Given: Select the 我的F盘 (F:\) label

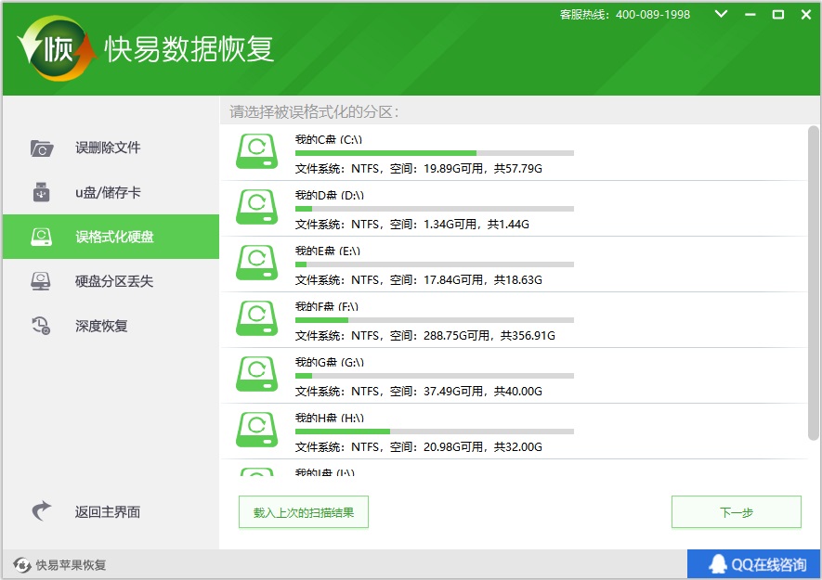Looking at the screenshot, I should pos(327,306).
